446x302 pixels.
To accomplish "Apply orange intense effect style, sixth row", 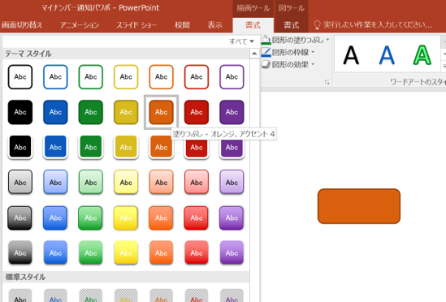I will coord(162,252).
